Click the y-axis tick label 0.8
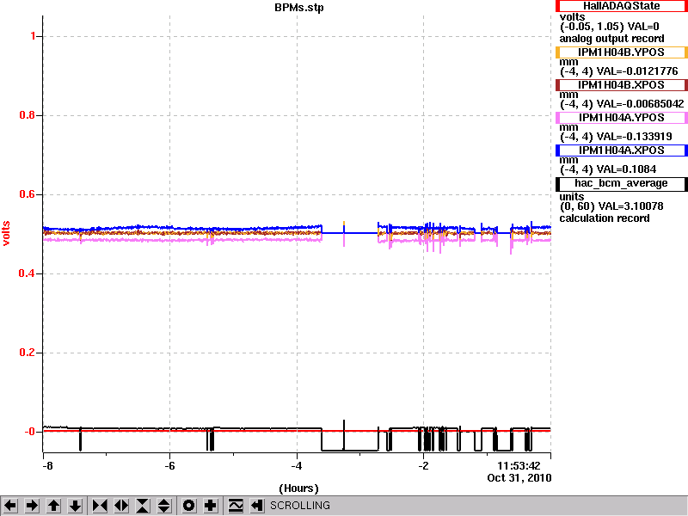The height and width of the screenshot is (516, 688). click(x=28, y=115)
